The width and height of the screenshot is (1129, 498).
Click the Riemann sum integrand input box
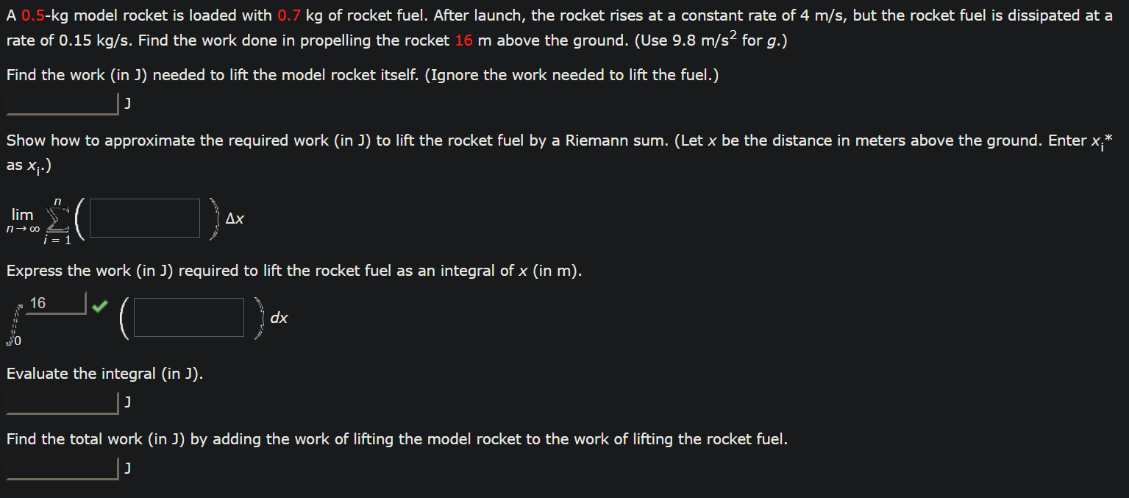(144, 218)
